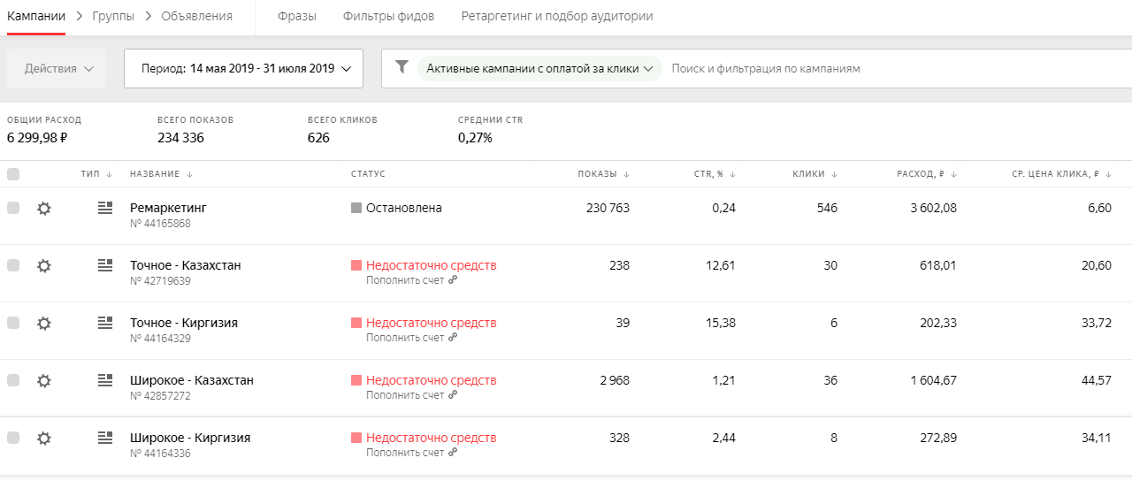Click red status square for Широкое - Киргизия

[356, 438]
